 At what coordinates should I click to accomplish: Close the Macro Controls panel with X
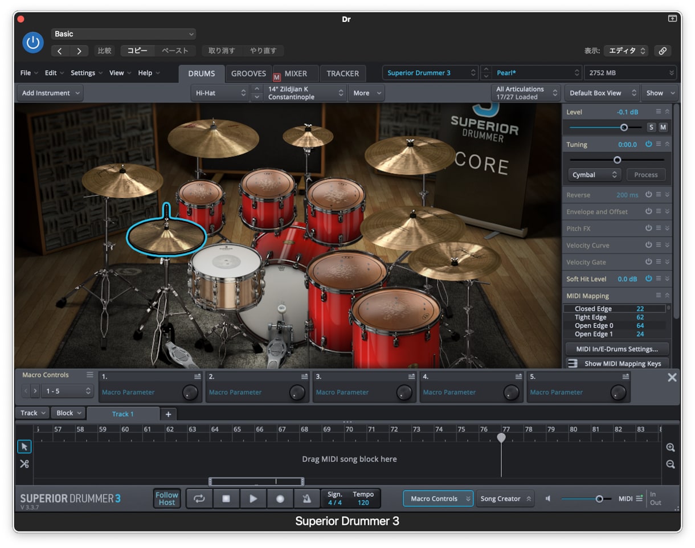click(672, 377)
